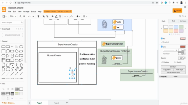Click the Copy Style button
This screenshot has width=188, height=105.
tap(167, 70)
